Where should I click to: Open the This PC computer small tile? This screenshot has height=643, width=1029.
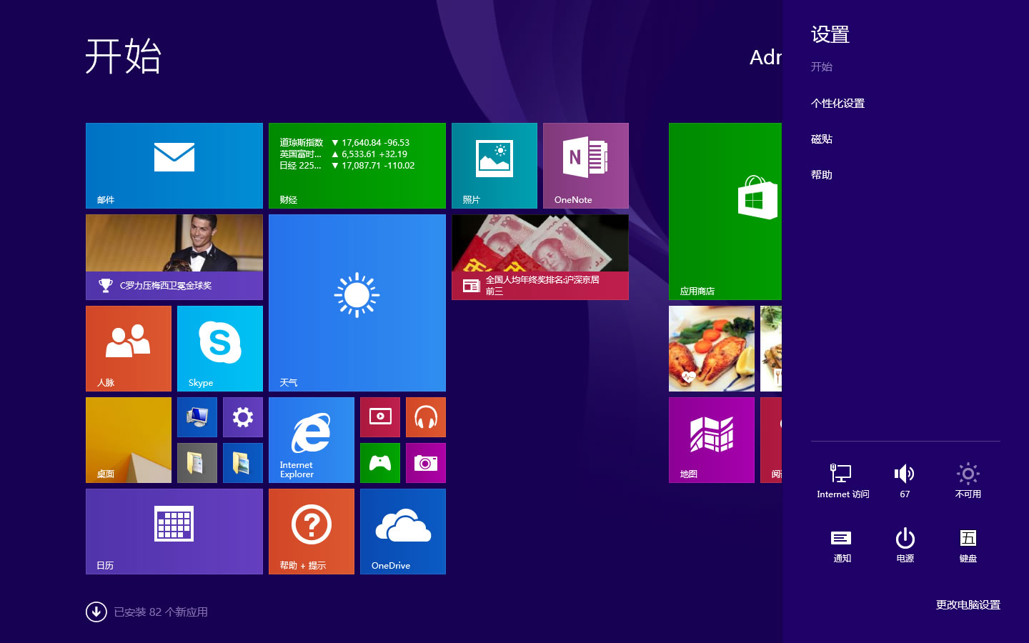(197, 417)
